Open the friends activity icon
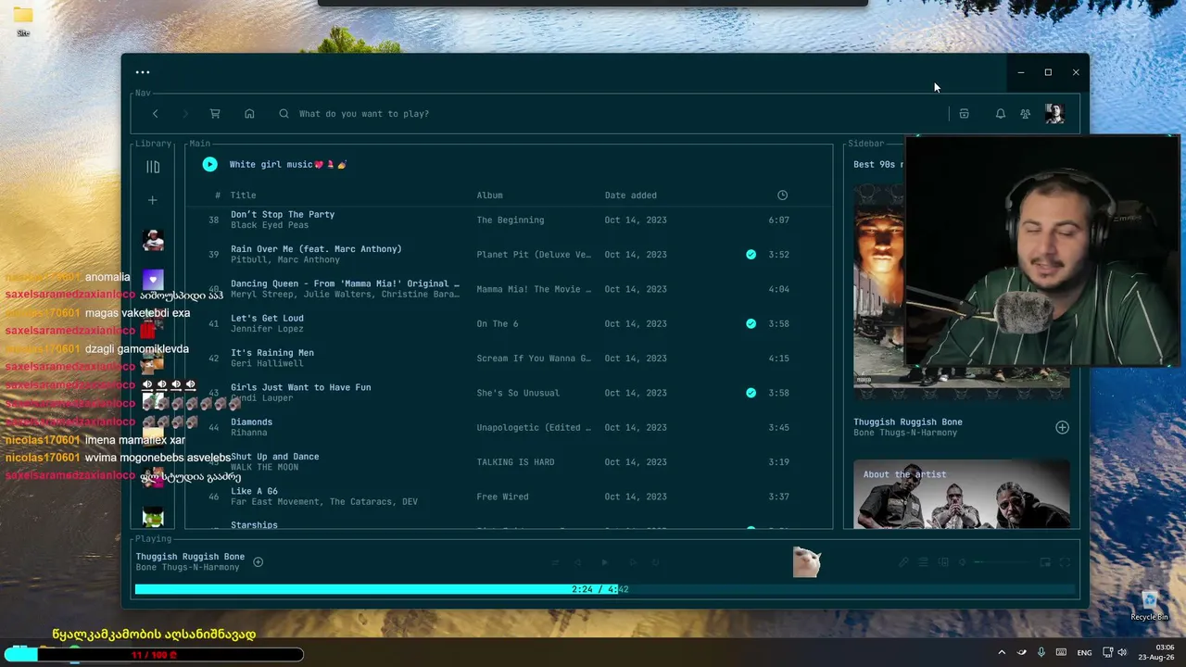Viewport: 1186px width, 667px height. pos(1025,114)
